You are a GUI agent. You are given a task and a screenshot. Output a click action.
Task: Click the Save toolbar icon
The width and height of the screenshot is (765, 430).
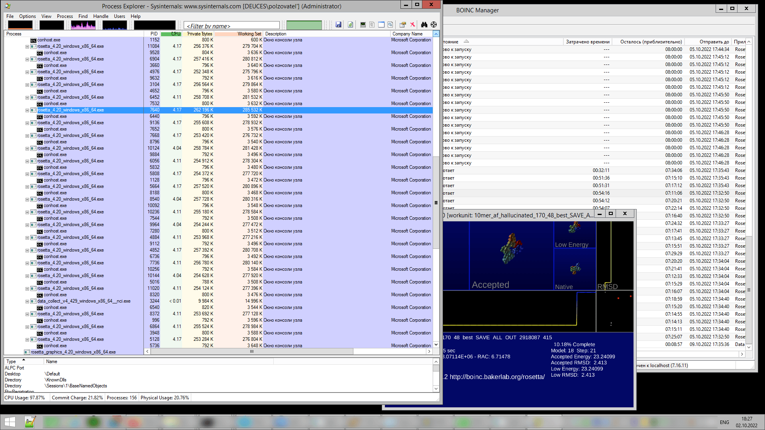(x=338, y=25)
